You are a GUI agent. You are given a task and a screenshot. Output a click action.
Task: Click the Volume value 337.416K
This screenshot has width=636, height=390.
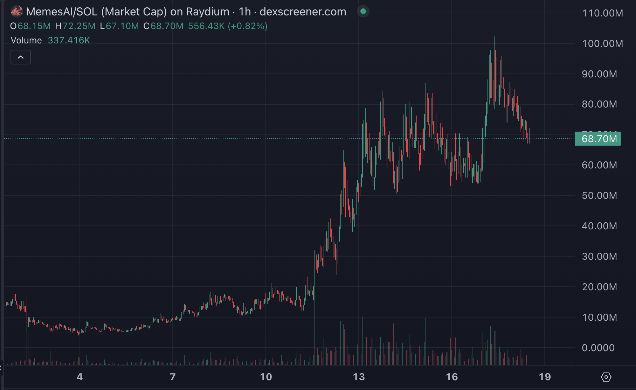69,40
